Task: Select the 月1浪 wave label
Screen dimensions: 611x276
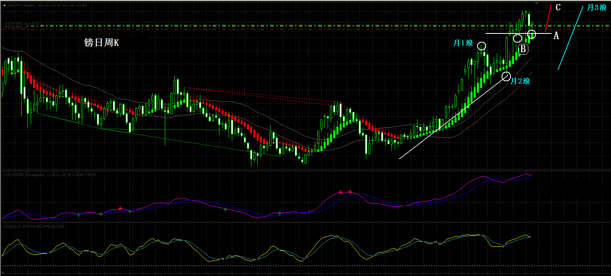Action: pyautogui.click(x=463, y=43)
